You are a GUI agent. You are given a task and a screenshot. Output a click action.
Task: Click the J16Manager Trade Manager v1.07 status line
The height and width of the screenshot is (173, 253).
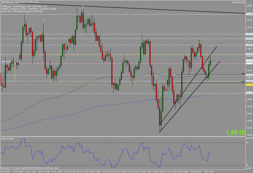tap(24, 6)
